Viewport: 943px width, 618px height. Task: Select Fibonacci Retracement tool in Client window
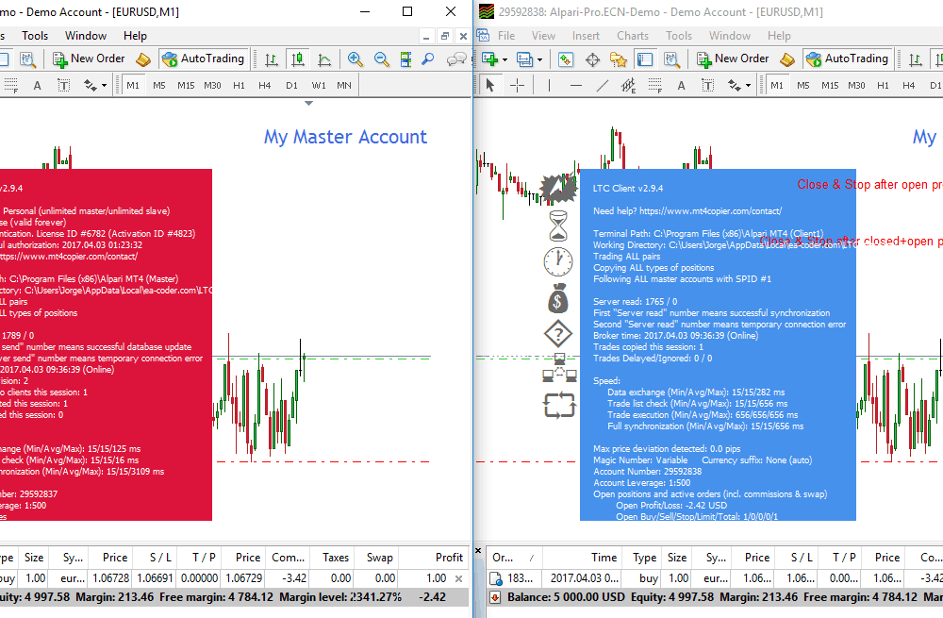point(655,86)
